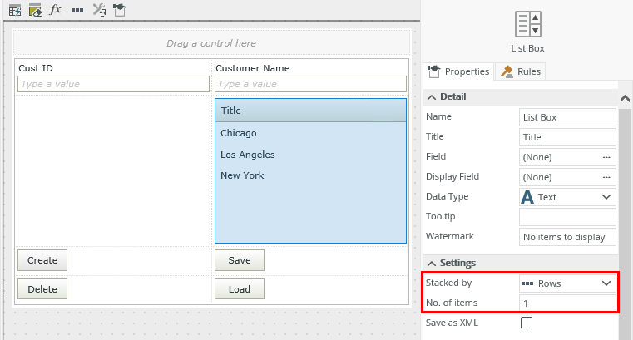This screenshot has height=340, width=633.
Task: Collapse the Detail section
Action: click(x=432, y=96)
